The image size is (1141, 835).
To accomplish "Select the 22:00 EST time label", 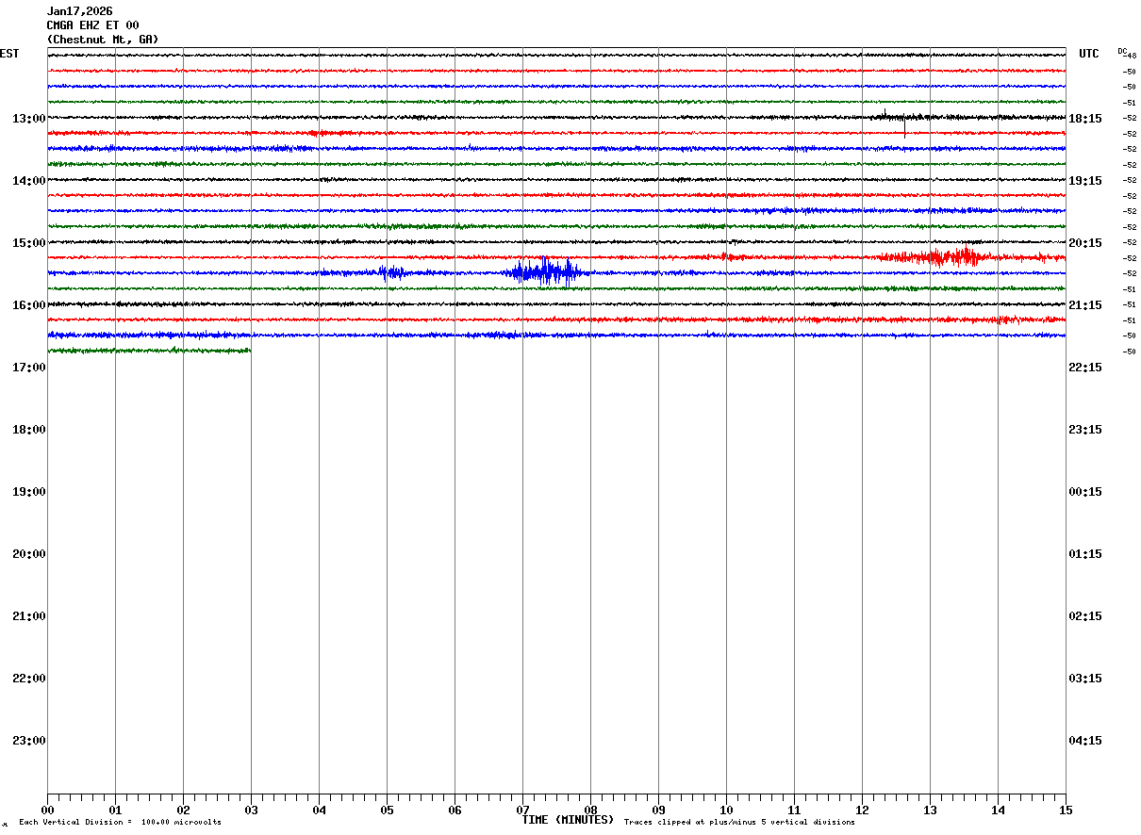I will coord(29,679).
